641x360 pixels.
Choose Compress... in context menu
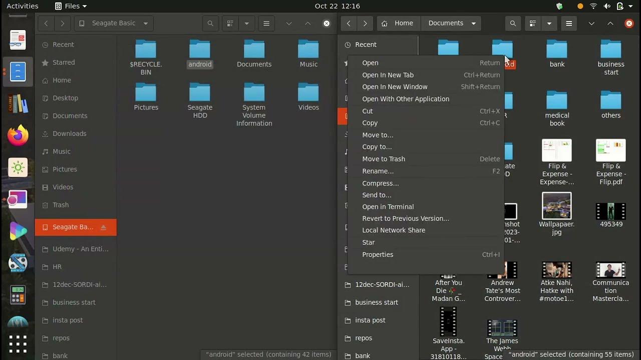pos(426,183)
